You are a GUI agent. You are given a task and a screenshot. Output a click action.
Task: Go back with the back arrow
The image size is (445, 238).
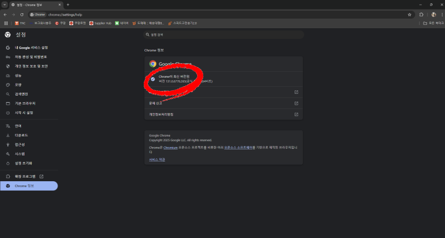pos(5,15)
